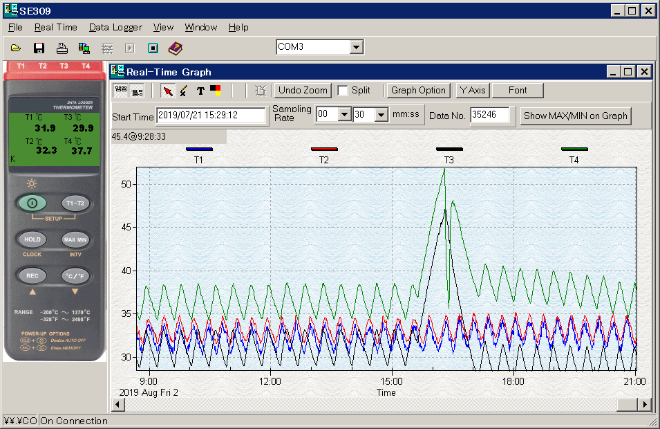Open the Help menu
The height and width of the screenshot is (429, 660).
238,28
